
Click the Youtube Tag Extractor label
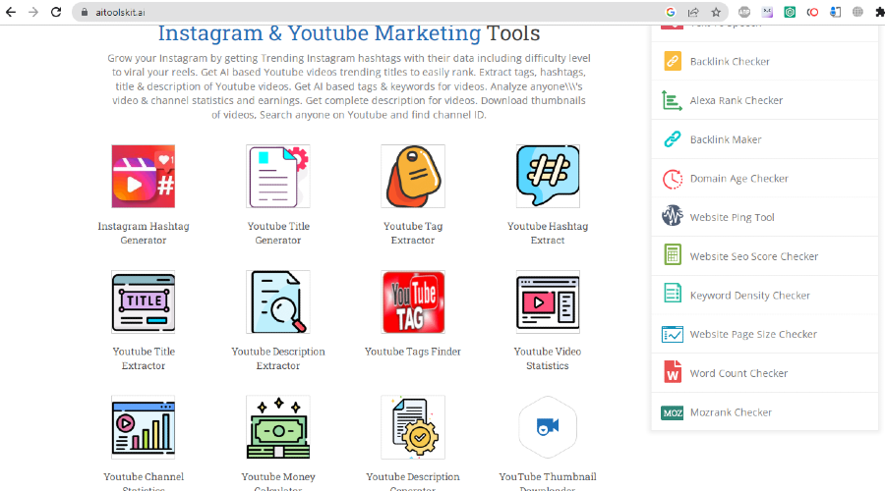pyautogui.click(x=413, y=233)
